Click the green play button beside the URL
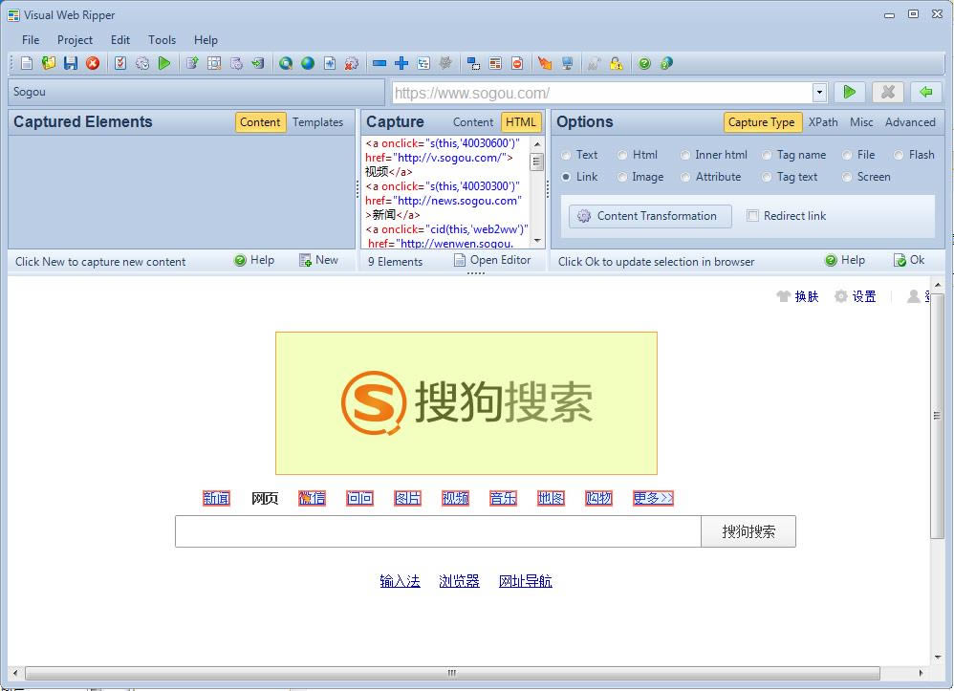The height and width of the screenshot is (691, 954). tap(850, 92)
